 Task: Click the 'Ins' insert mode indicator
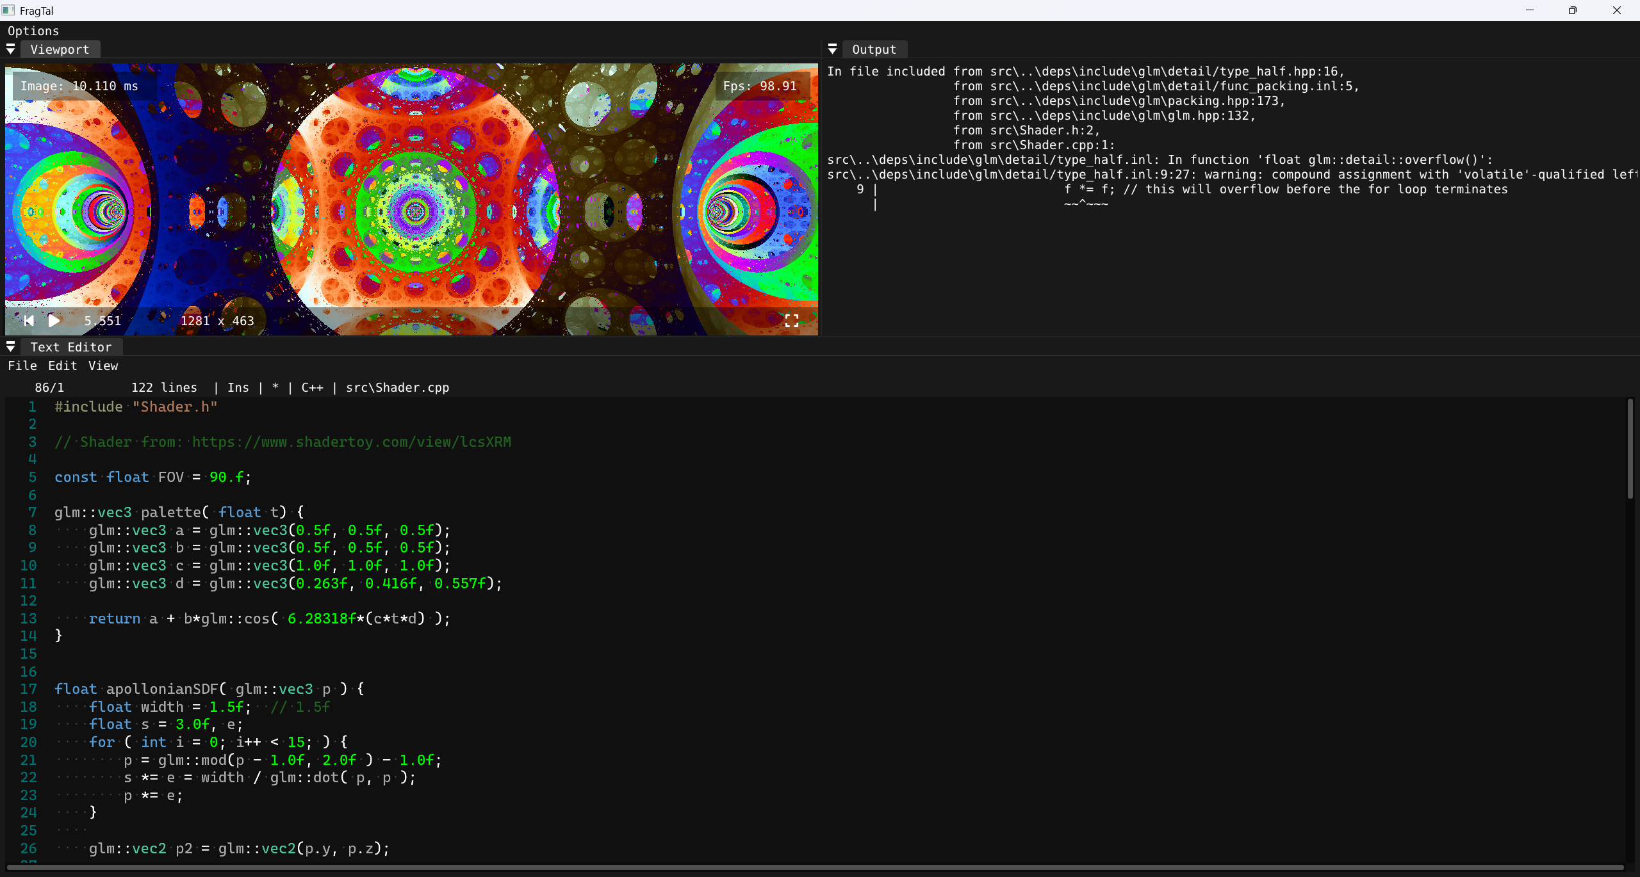point(238,387)
